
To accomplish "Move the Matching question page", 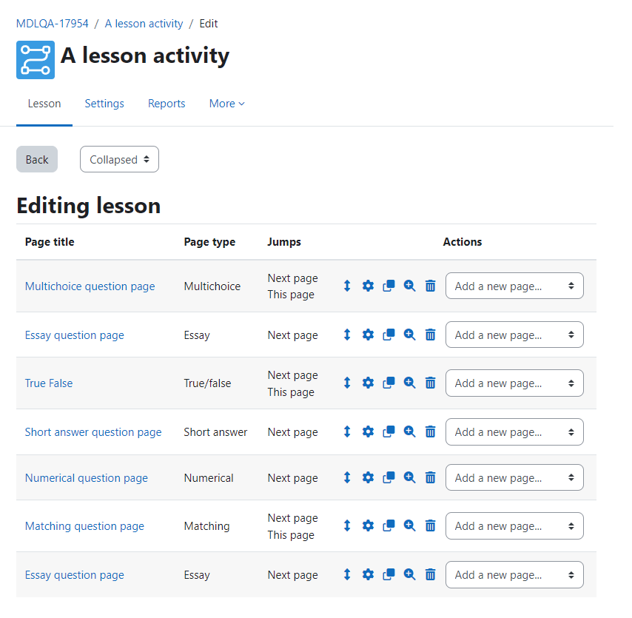I will 347,525.
